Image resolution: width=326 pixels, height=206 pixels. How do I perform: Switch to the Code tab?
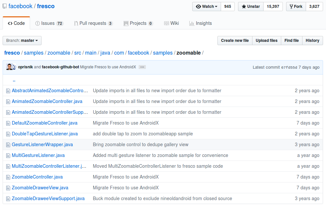16,23
